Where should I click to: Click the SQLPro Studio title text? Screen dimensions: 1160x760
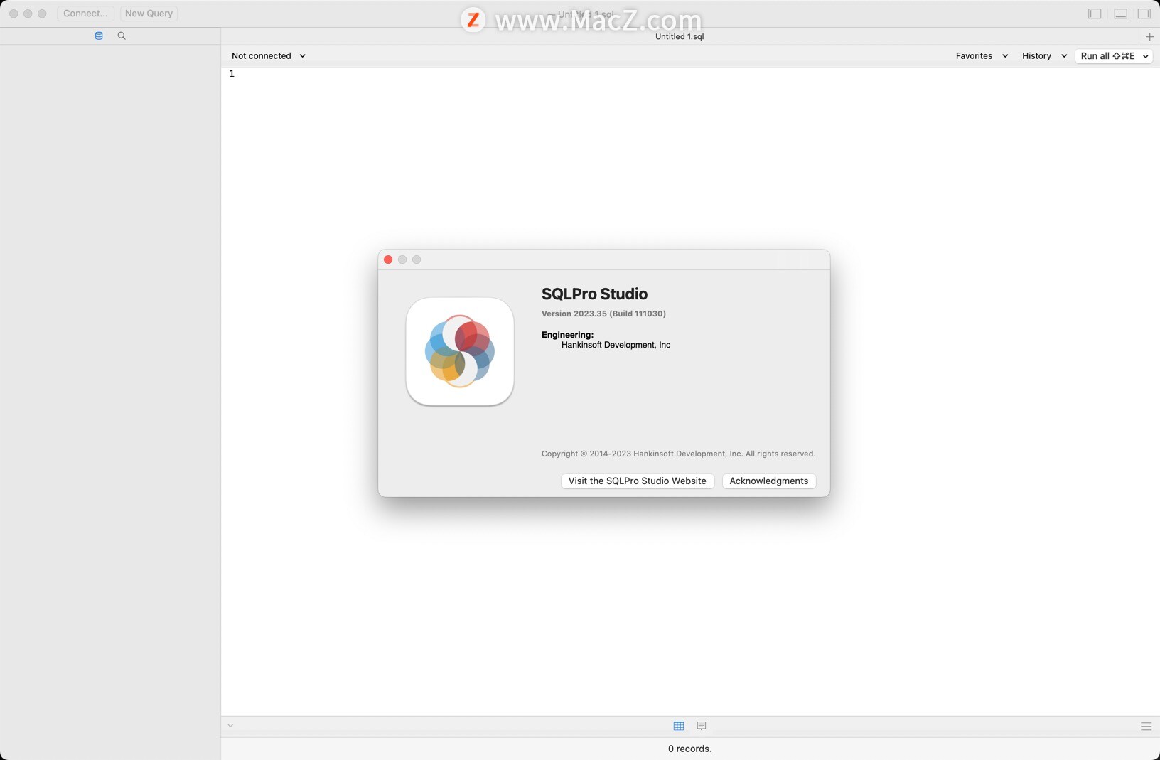click(594, 294)
